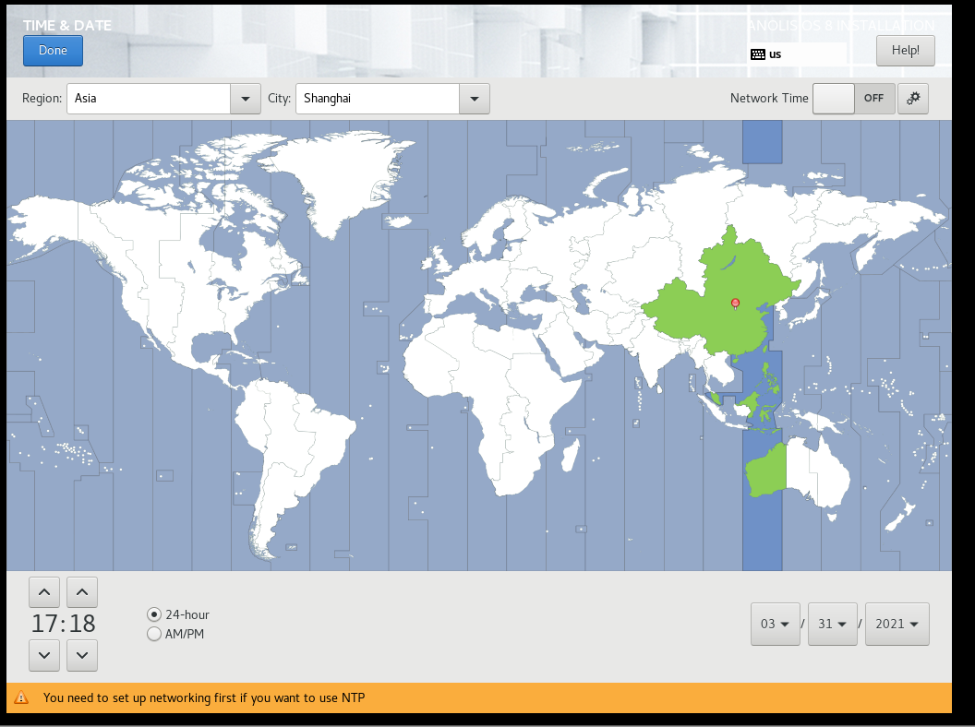Click the red location pin on map
975x727 pixels.
(735, 303)
